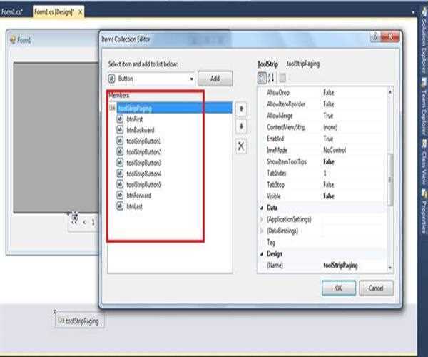
Task: Click the move item down arrow
Action: [x=241, y=126]
